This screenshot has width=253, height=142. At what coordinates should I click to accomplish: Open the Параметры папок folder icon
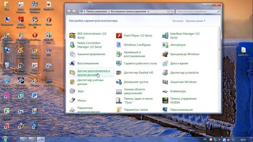119,110
